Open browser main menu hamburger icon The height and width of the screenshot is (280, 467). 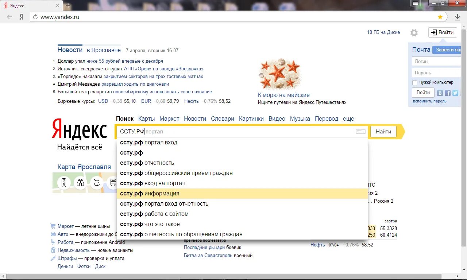point(416,3)
